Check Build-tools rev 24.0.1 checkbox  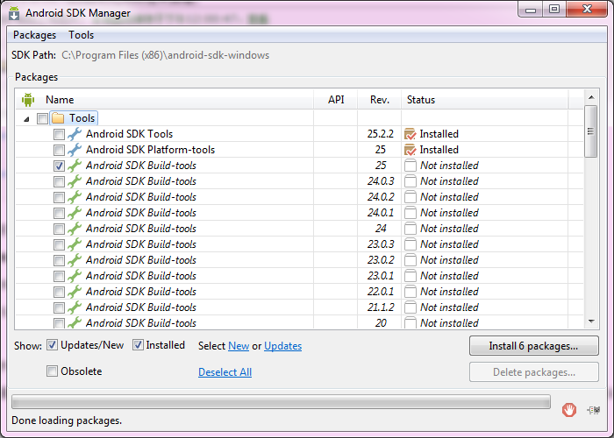coord(59,213)
